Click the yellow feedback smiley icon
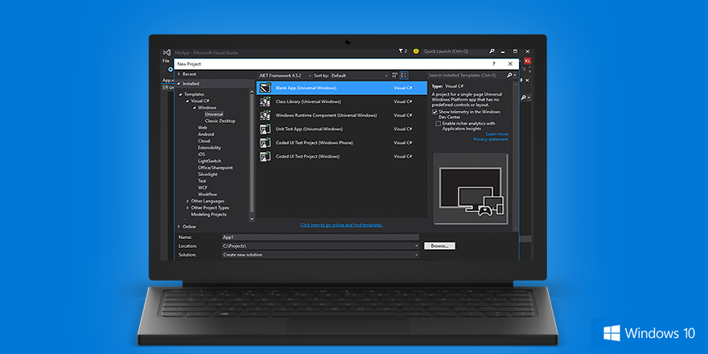Image resolution: width=708 pixels, height=354 pixels. click(x=416, y=51)
